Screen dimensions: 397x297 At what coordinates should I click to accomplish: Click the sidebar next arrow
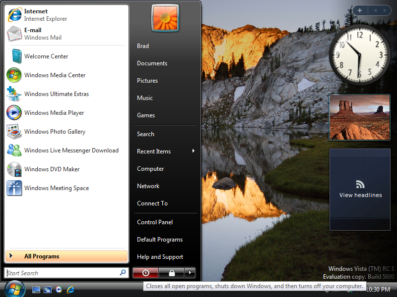pyautogui.click(x=385, y=10)
